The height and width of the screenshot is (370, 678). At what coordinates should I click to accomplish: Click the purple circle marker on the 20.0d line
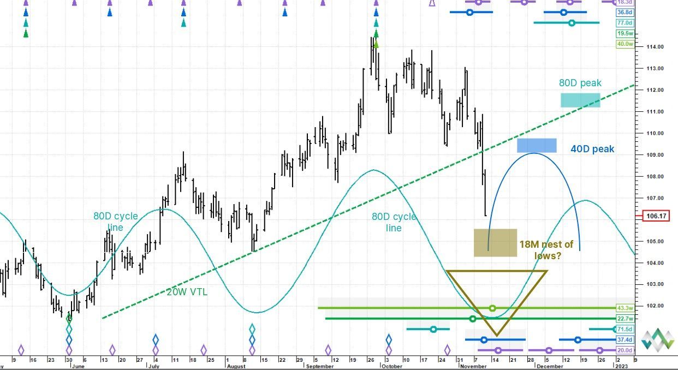pos(498,350)
